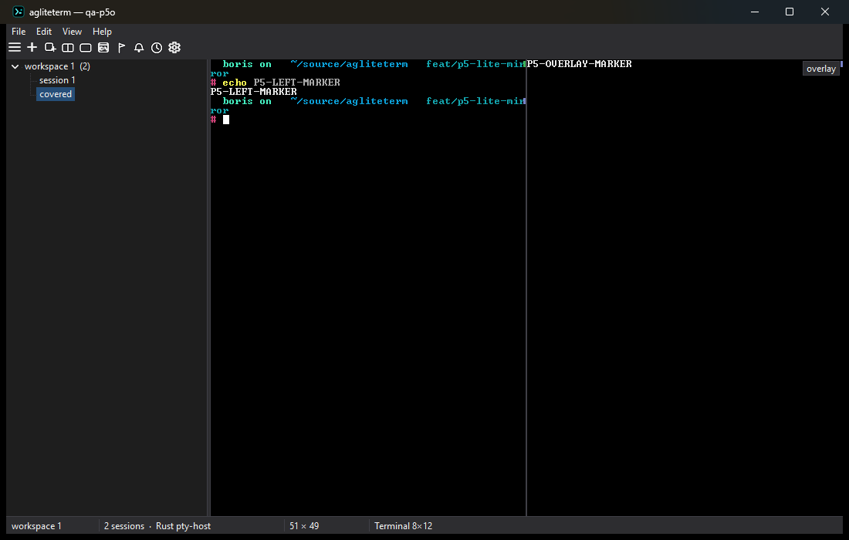Image resolution: width=849 pixels, height=540 pixels.
Task: Click the 51 × 49 size status entry
Action: pyautogui.click(x=304, y=526)
